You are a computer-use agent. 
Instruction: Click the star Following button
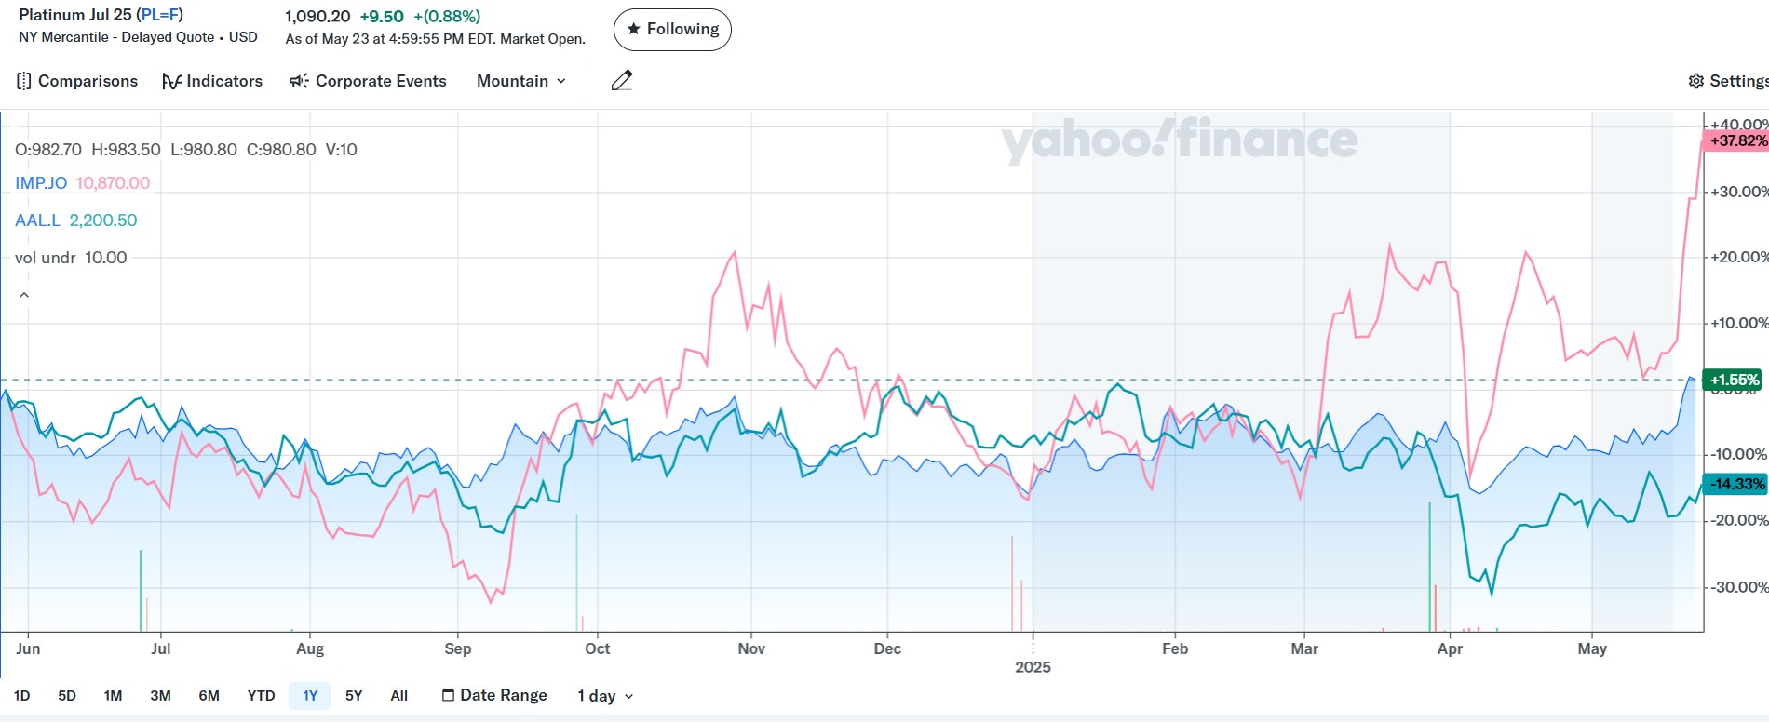(672, 30)
